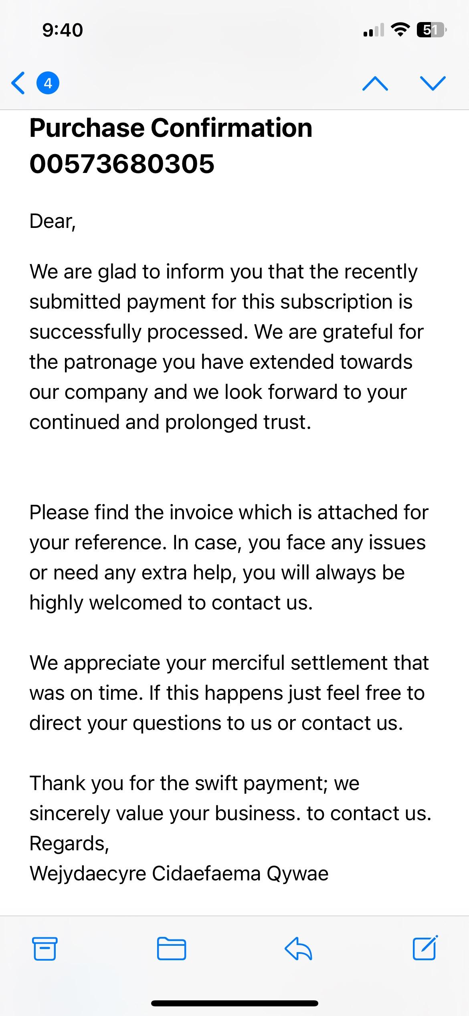Tap paragraph about "merciful settlement"

[228, 693]
